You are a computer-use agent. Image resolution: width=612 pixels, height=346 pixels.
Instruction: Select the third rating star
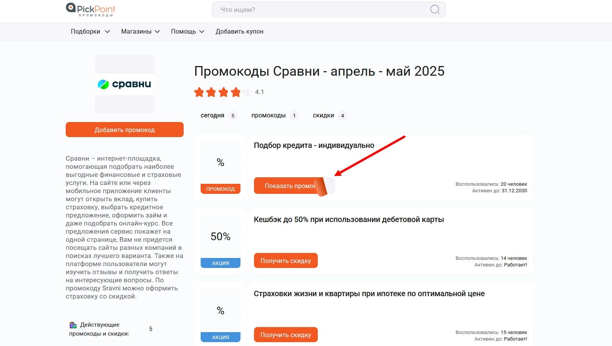223,92
